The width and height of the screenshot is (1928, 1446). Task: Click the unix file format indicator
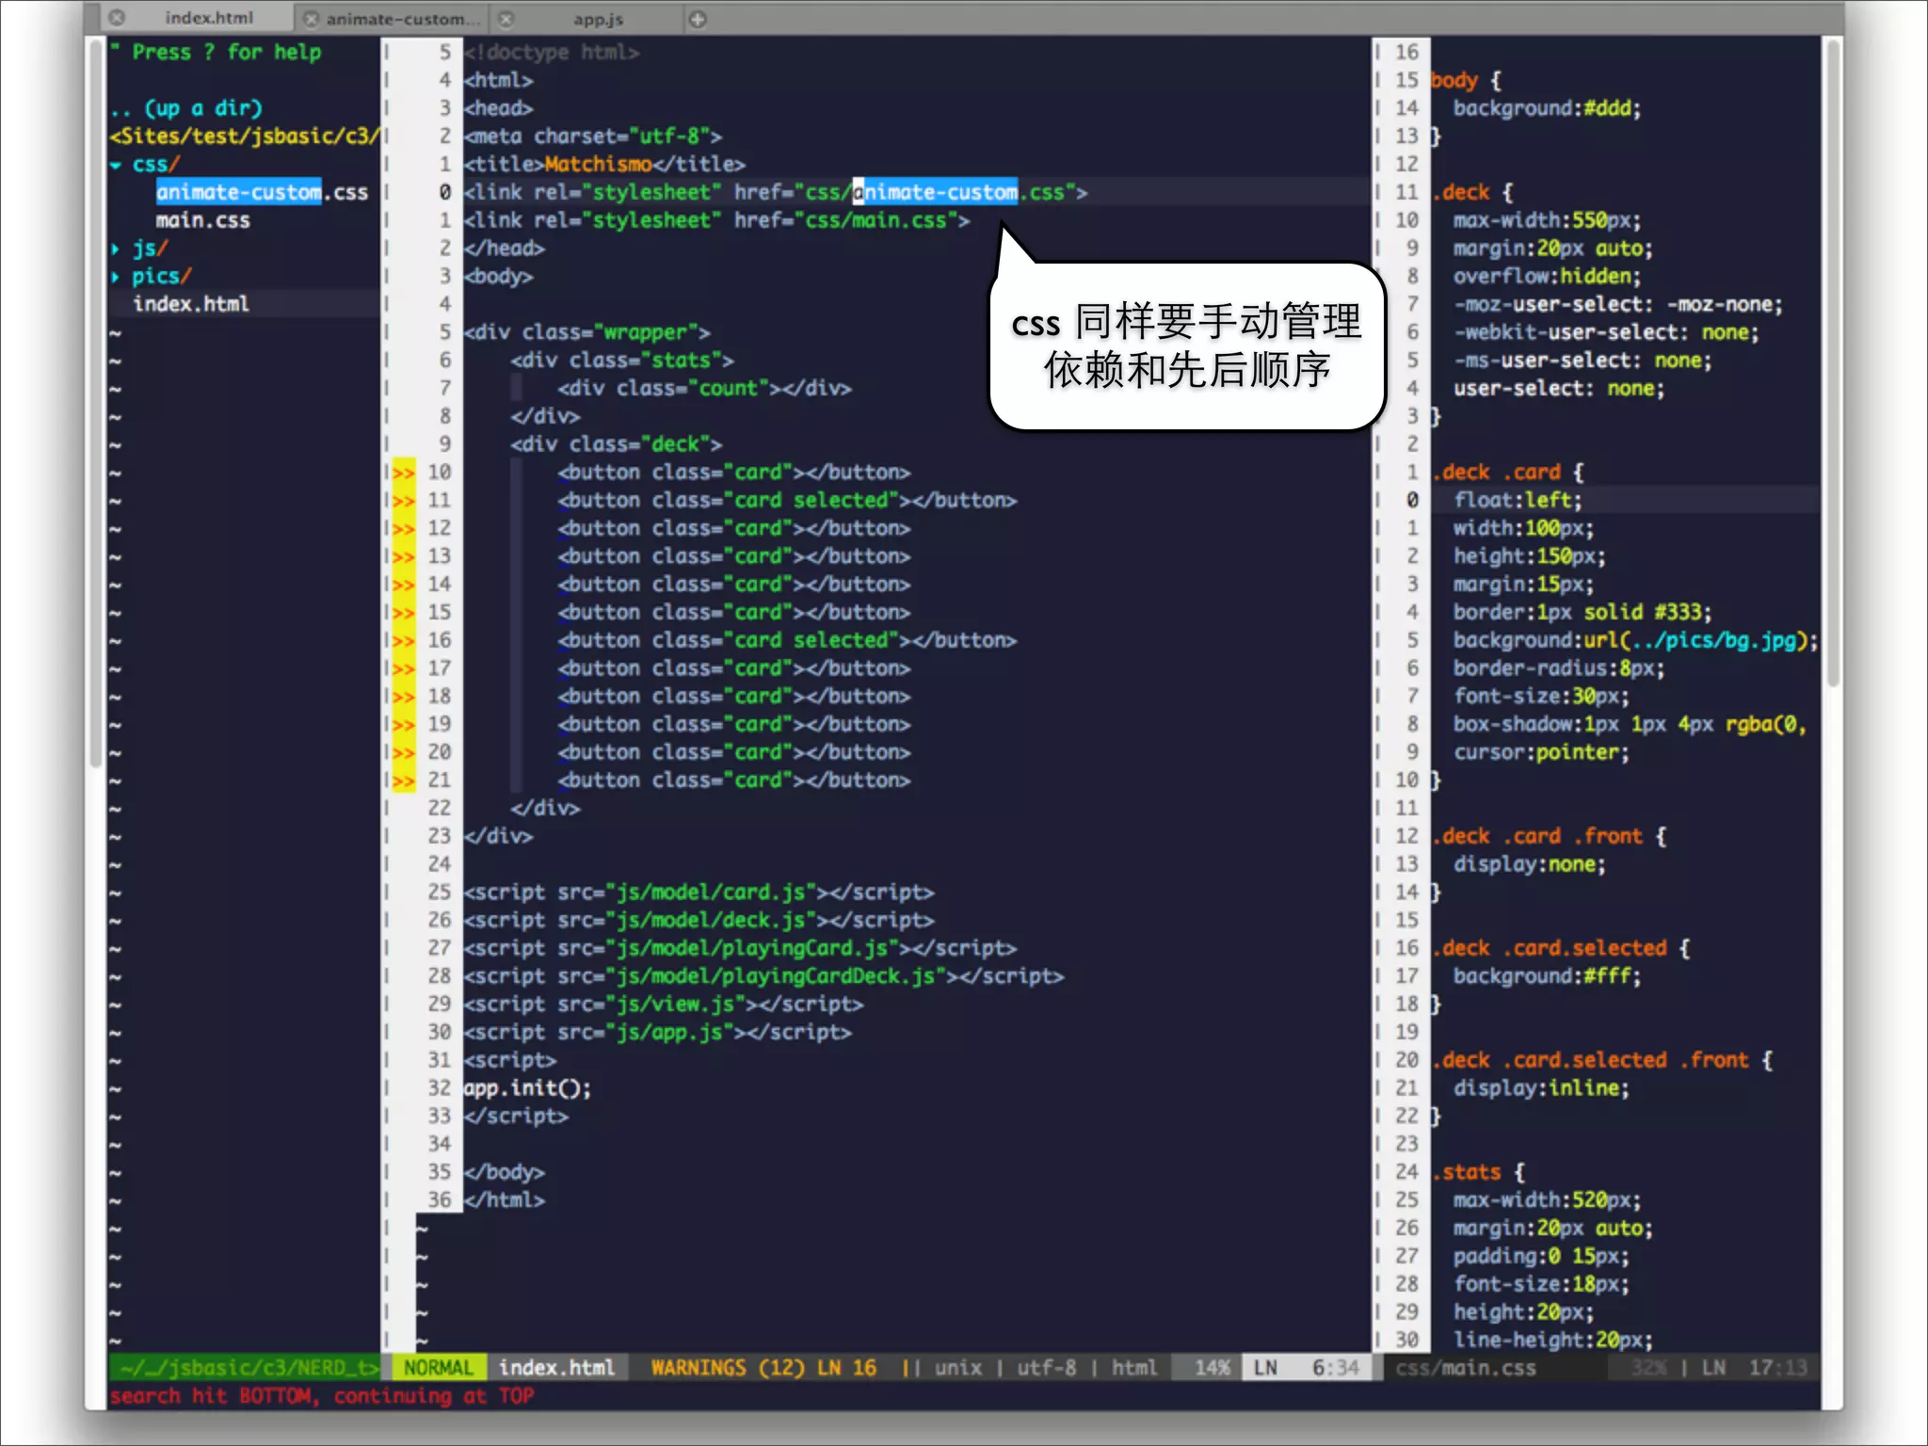pyautogui.click(x=958, y=1368)
